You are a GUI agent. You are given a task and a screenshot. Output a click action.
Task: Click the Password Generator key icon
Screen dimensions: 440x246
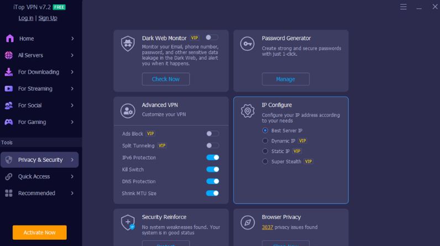click(247, 44)
